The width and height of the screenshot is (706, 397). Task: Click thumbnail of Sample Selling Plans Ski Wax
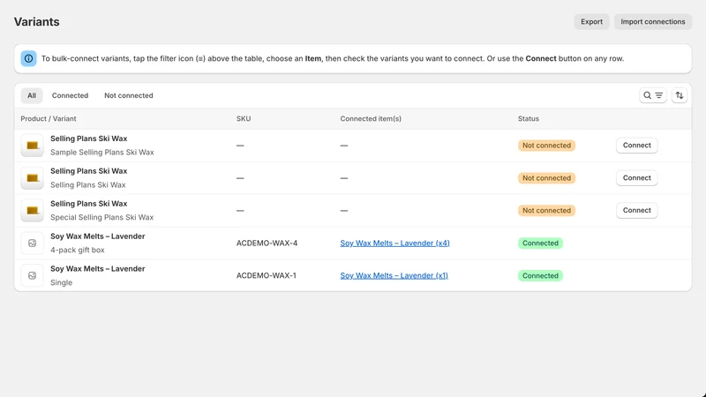(x=32, y=146)
